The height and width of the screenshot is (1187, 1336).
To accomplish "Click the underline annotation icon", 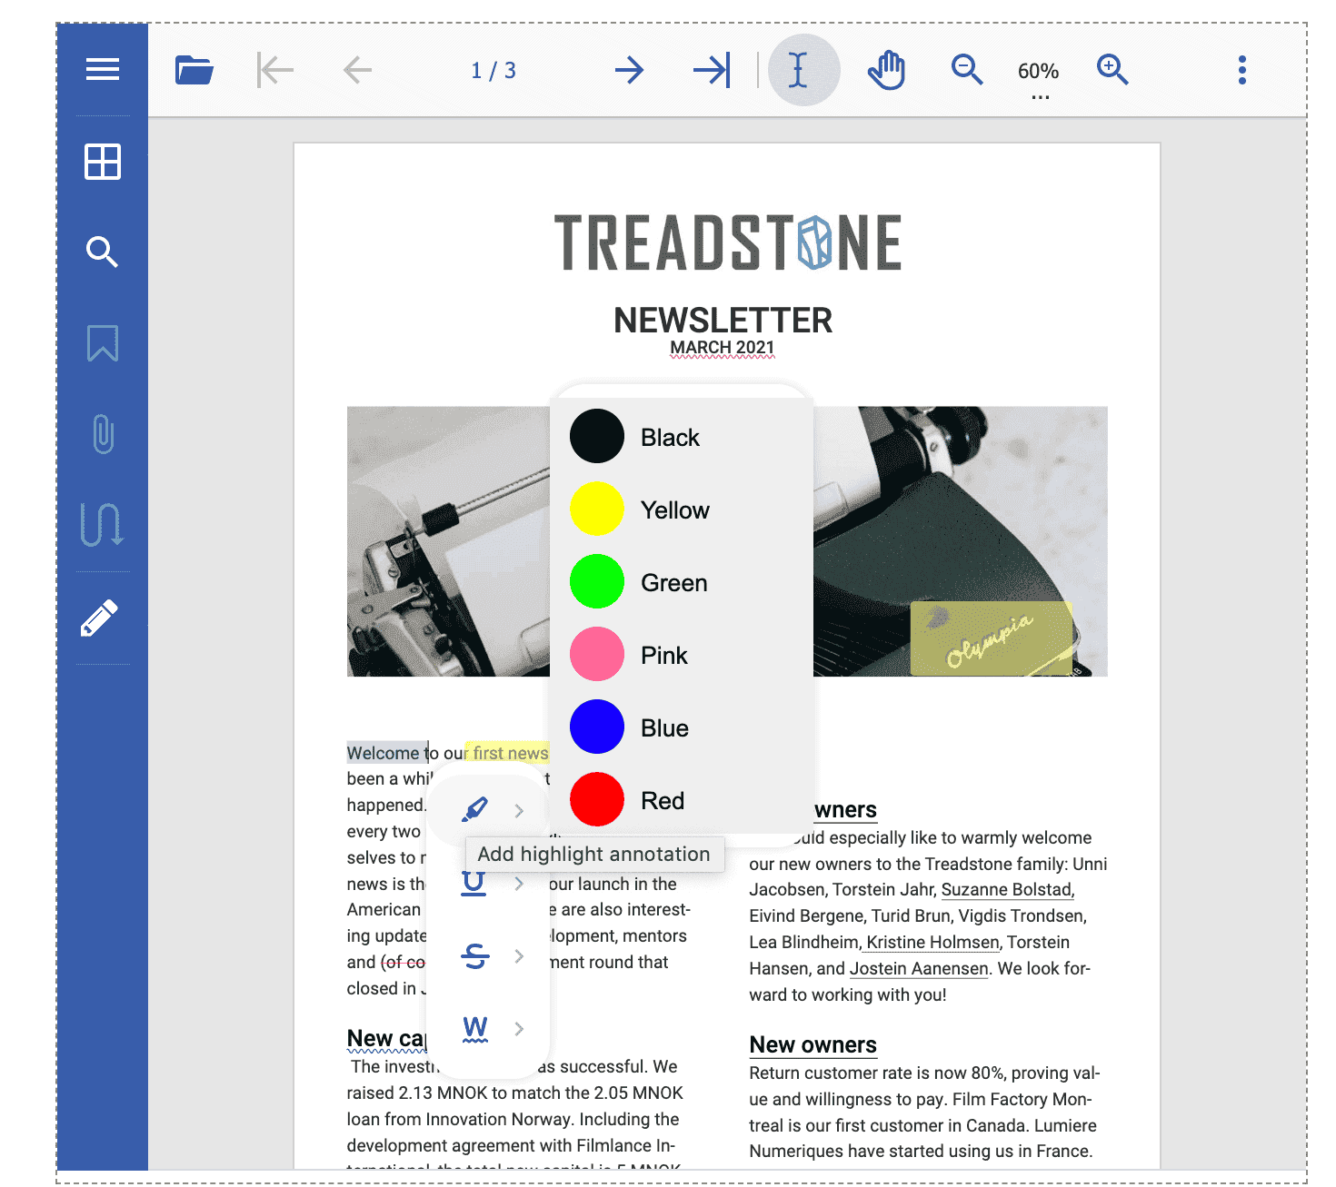I will tap(474, 883).
